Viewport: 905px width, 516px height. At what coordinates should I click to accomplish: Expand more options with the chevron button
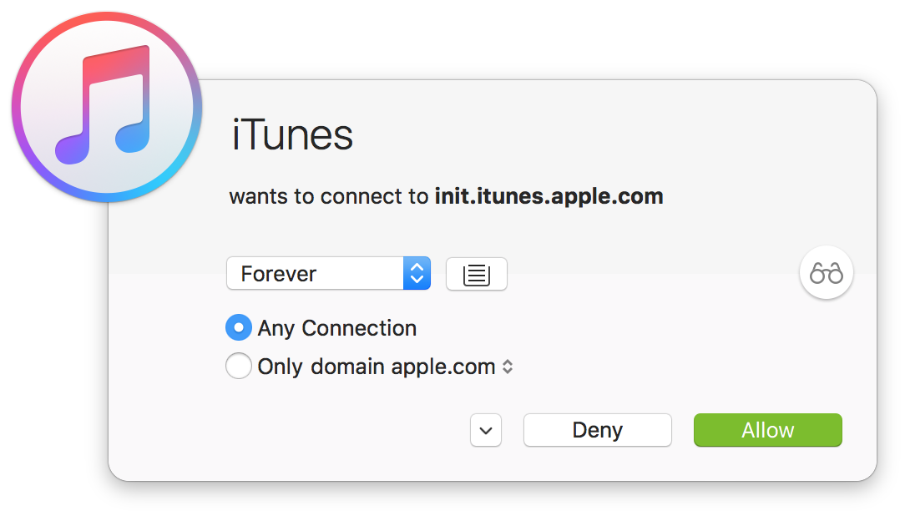tap(486, 430)
